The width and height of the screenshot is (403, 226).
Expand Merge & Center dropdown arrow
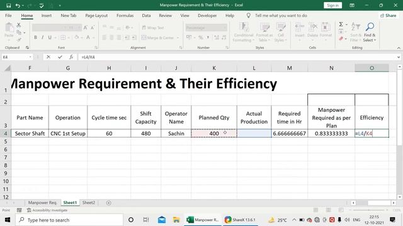click(x=178, y=38)
